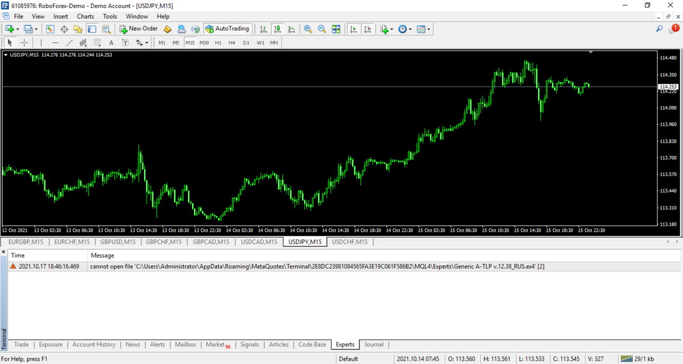Set timeframe to H1

tap(218, 42)
